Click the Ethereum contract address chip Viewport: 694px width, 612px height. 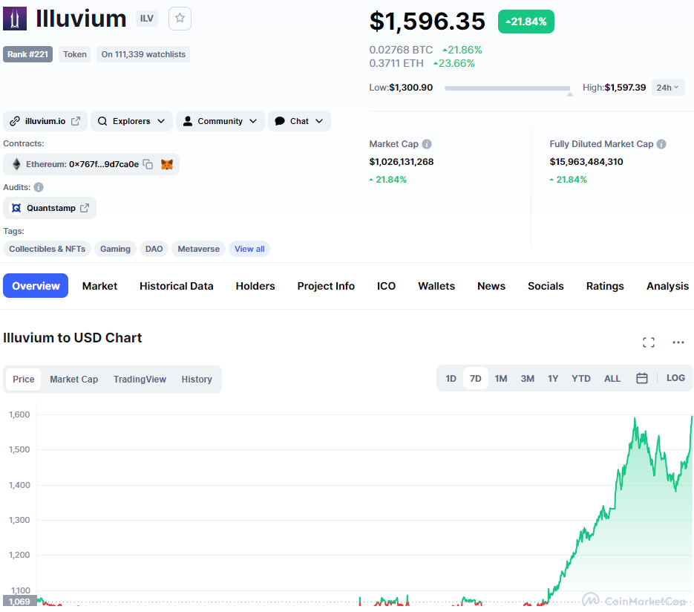pos(91,164)
